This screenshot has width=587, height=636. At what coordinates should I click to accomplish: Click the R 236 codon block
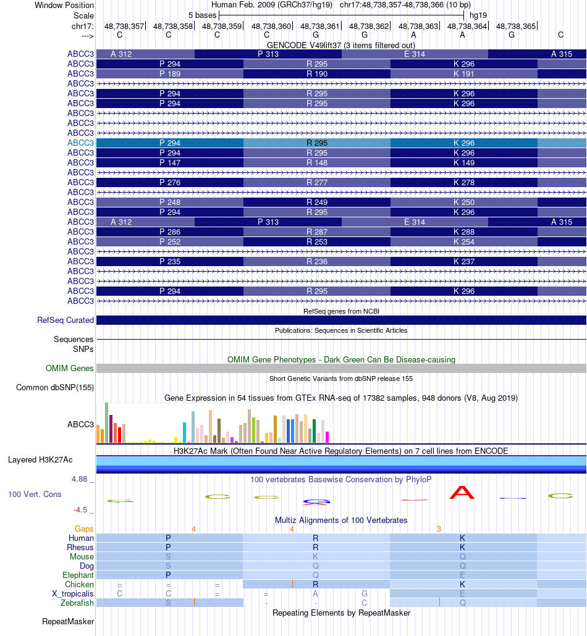(x=316, y=262)
